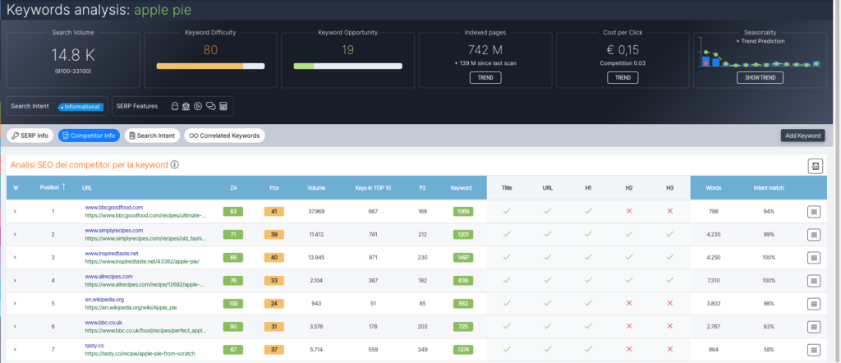
Task: Click the Keyword Difficulty progress bar
Action: pos(210,66)
